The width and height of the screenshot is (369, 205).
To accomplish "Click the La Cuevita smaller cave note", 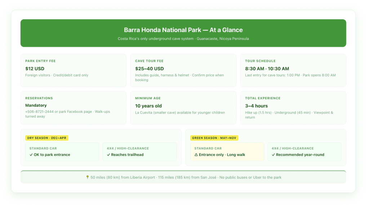I will (180, 113).
